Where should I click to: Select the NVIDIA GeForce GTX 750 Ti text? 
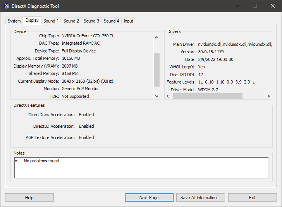pos(87,36)
